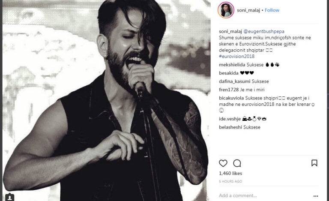
Task: Show tagged people icon on photo
Action: pyautogui.click(x=9, y=197)
